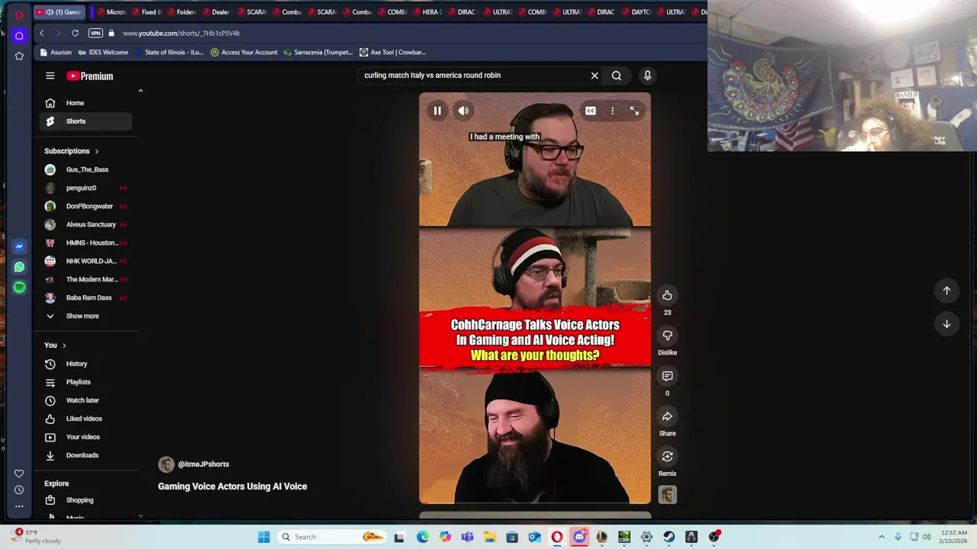Open Downloads in the sidebar
Viewport: 977px width, 549px height.
point(85,455)
